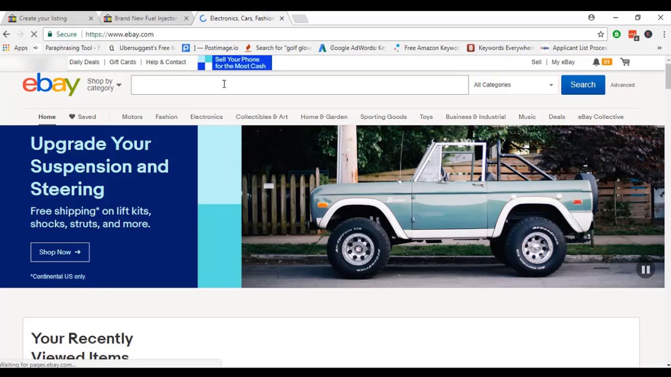This screenshot has height=377, width=671.
Task: Open the Deals navigation item
Action: click(x=557, y=117)
